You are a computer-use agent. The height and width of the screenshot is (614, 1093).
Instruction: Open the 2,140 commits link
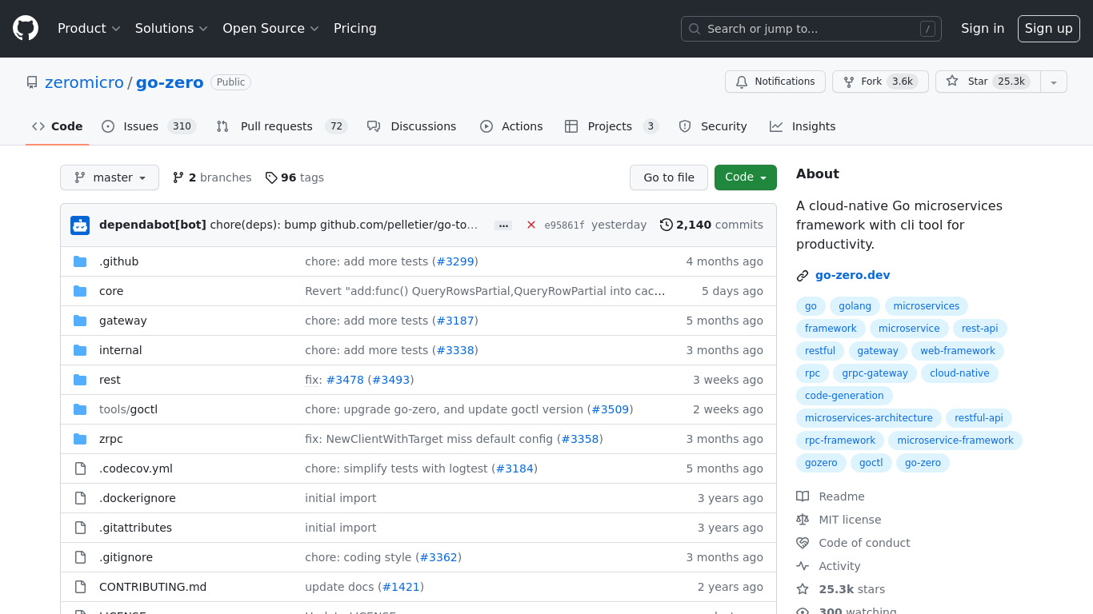[x=711, y=225]
